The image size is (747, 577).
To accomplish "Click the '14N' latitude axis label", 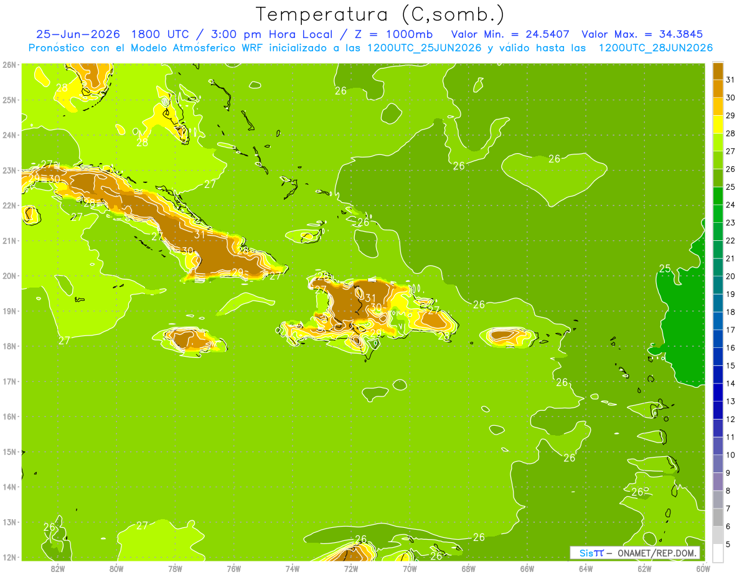I will pos(9,487).
